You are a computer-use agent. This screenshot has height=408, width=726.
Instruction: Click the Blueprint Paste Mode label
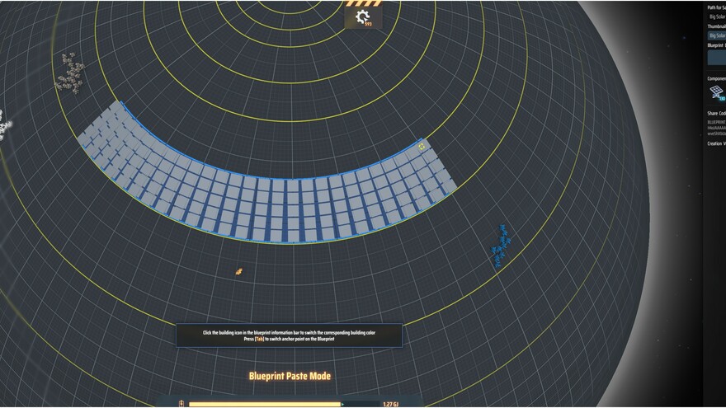click(x=290, y=376)
